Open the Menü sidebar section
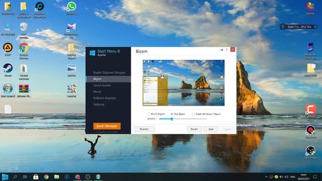The width and height of the screenshot is (322, 181). click(x=97, y=92)
